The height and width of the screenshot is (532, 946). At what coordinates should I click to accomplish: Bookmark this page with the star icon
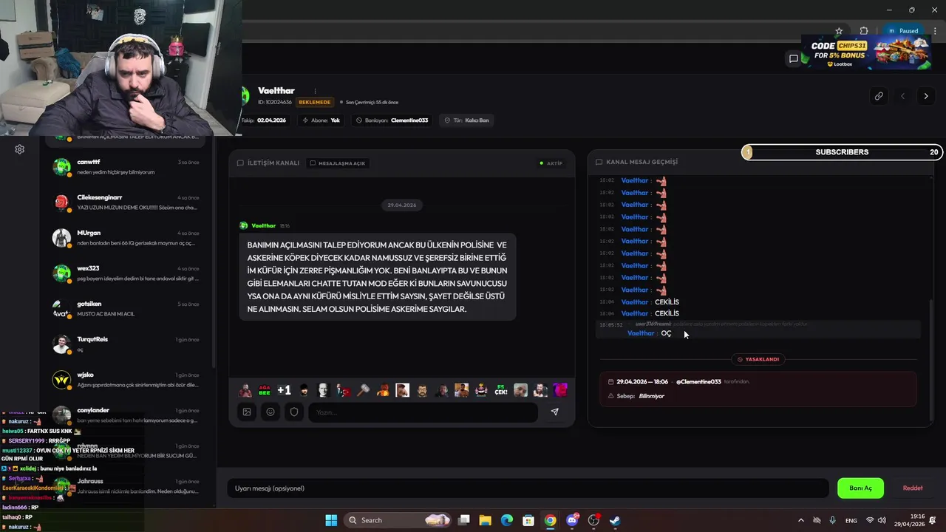click(x=839, y=31)
